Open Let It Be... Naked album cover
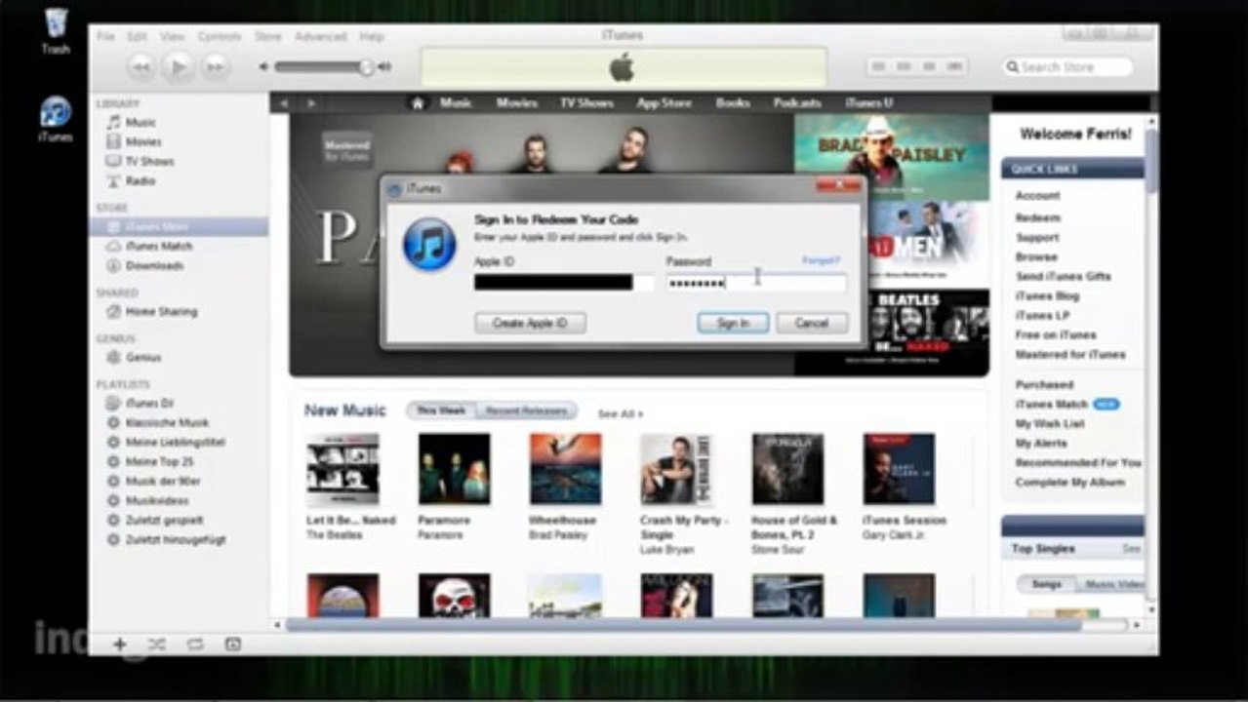1248x702 pixels. tap(342, 469)
